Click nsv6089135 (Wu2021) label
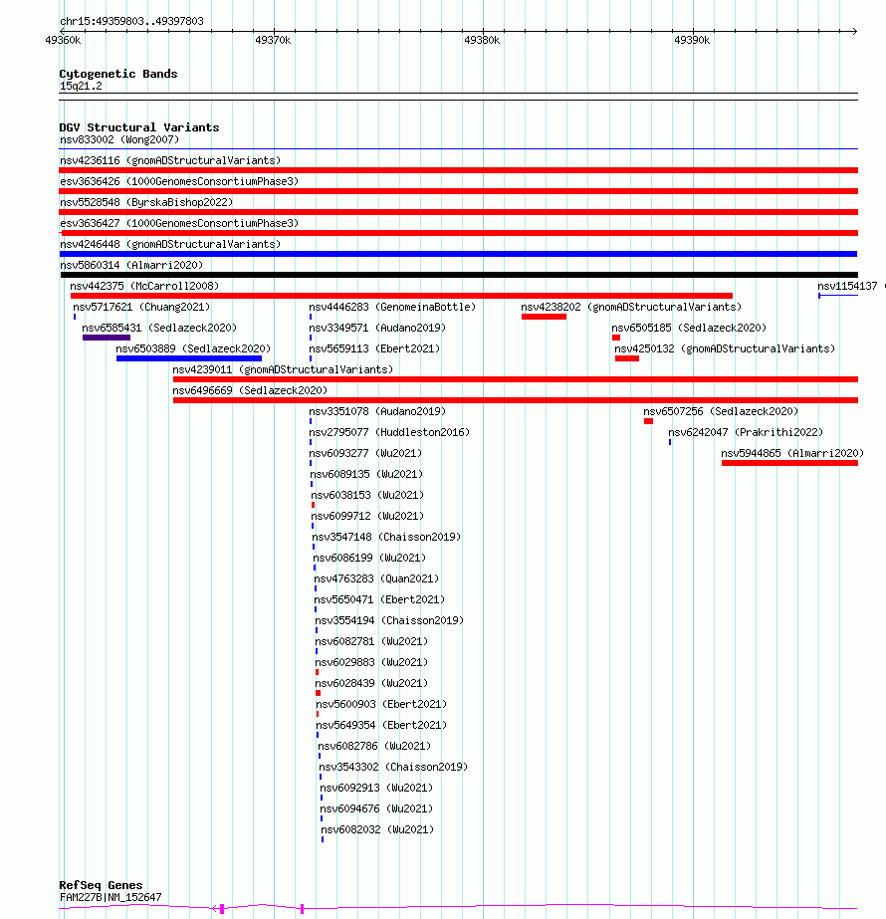 click(366, 474)
